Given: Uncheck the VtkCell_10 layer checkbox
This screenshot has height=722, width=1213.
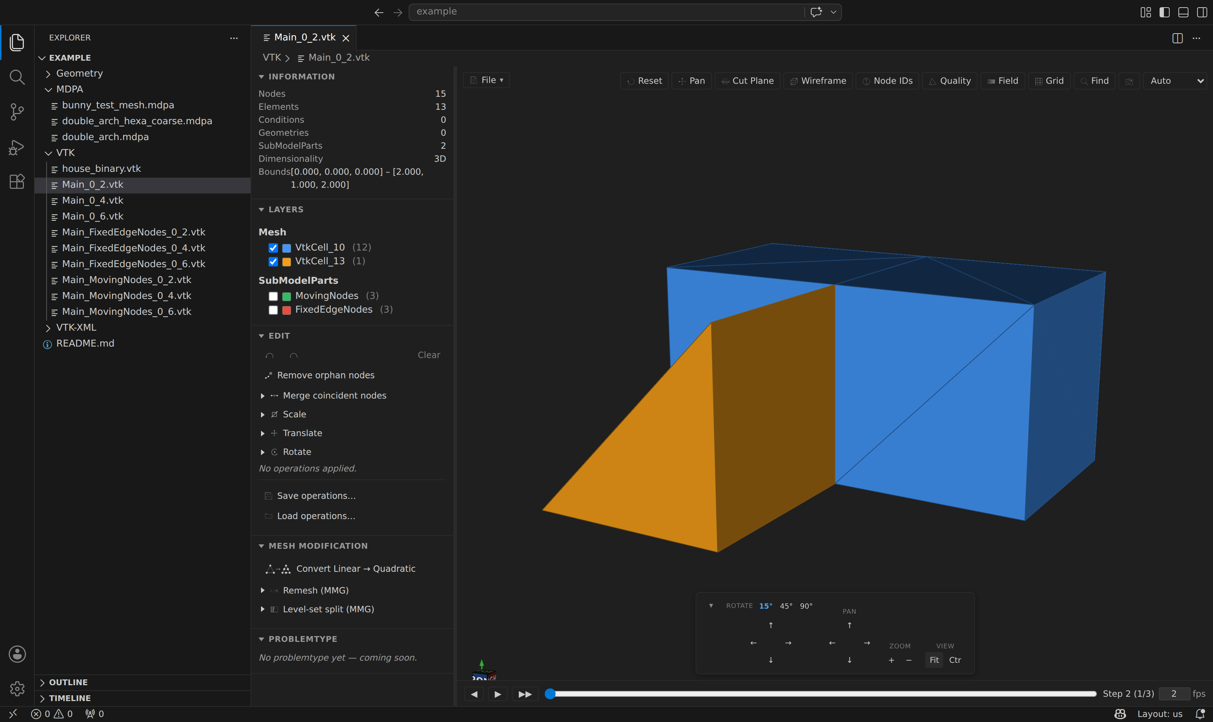Looking at the screenshot, I should point(273,248).
